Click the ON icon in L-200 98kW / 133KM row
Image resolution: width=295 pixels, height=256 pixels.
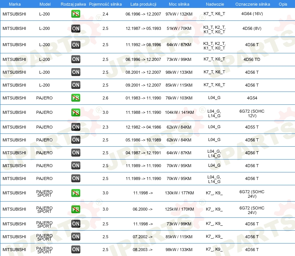pos(75,72)
